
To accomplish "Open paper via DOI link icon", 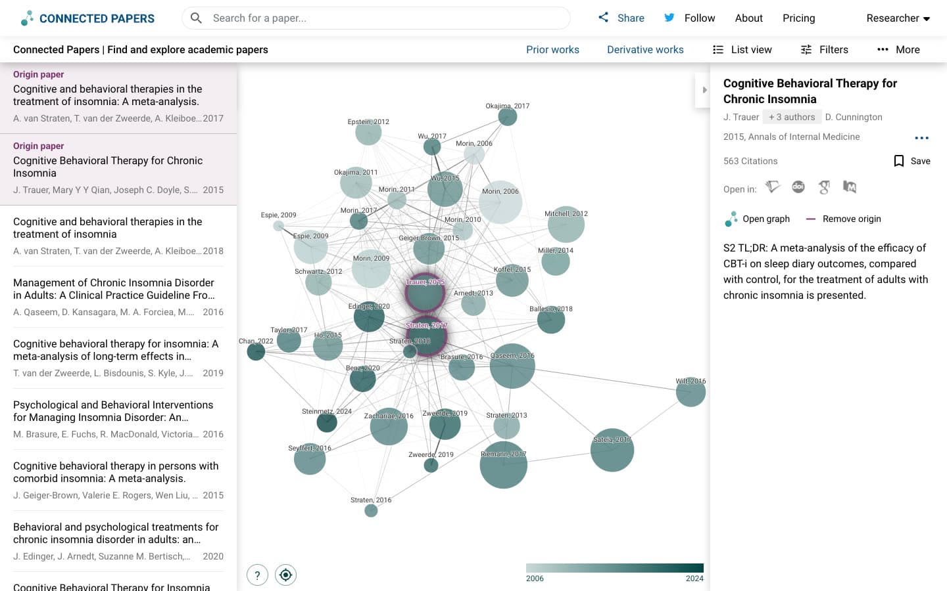I will (x=798, y=187).
